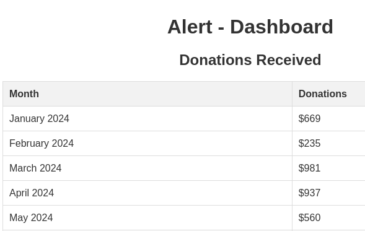
Task: Select the $560 donation amount
Action: pos(309,218)
